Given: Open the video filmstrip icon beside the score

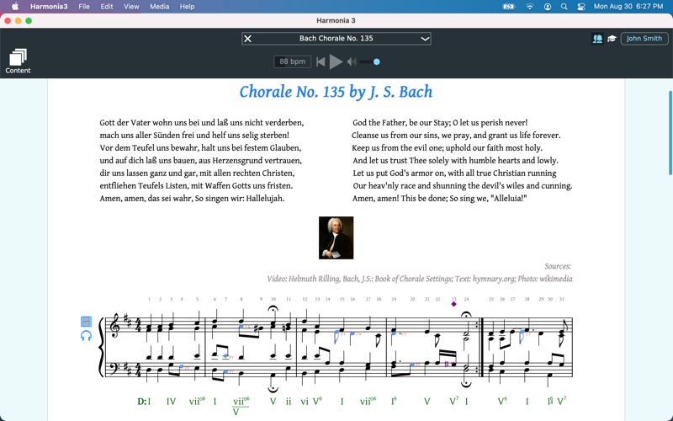Looking at the screenshot, I should point(87,322).
